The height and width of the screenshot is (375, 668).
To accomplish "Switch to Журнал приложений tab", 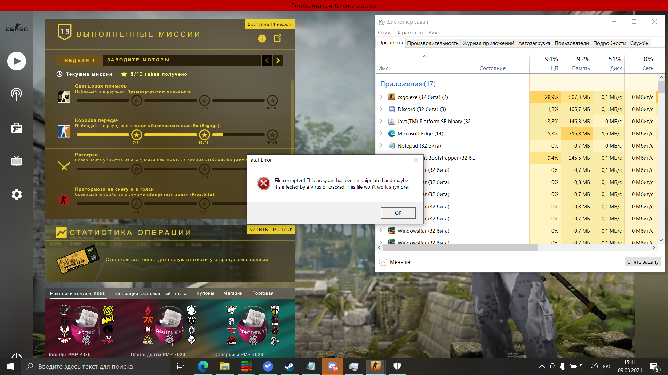I will click(488, 43).
